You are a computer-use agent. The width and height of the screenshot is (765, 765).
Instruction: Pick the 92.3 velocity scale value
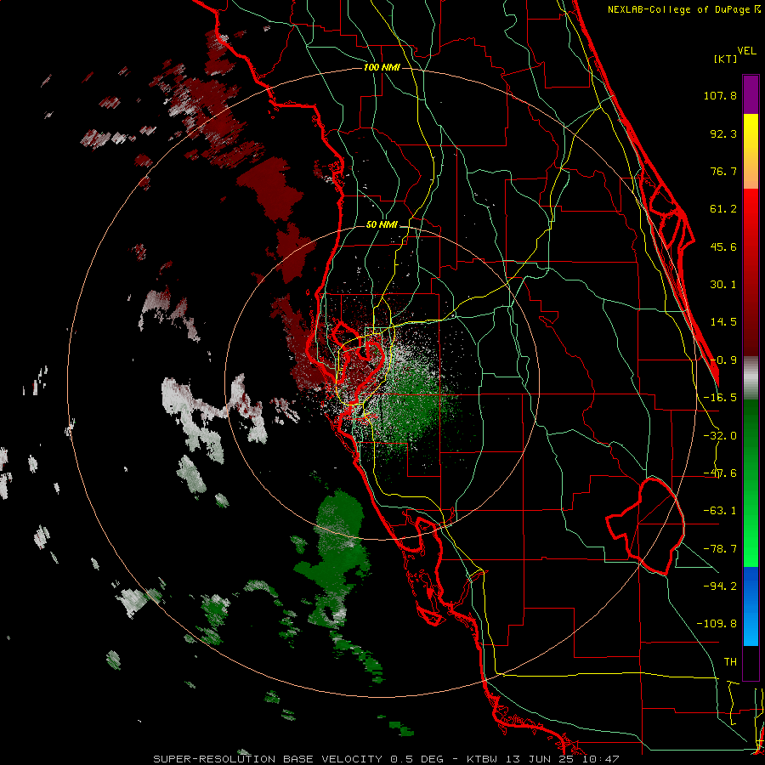point(723,133)
